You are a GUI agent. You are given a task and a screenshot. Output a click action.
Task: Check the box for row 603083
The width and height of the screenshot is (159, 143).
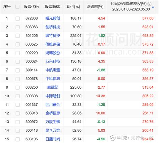[x=17, y=27]
